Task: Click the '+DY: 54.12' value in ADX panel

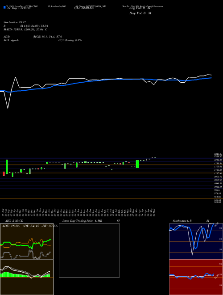Action: click(x=31, y=226)
